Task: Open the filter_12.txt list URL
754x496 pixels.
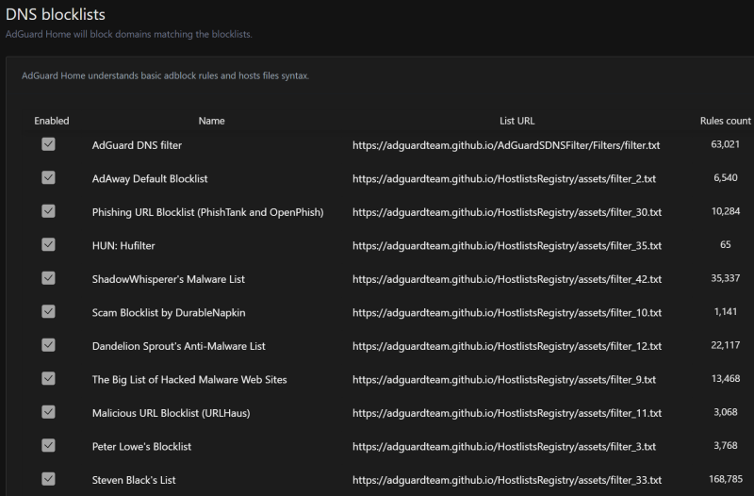Action: click(x=507, y=346)
